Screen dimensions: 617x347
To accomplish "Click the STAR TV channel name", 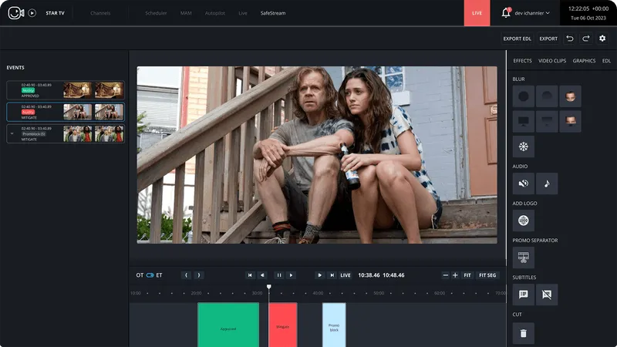I will tap(55, 13).
